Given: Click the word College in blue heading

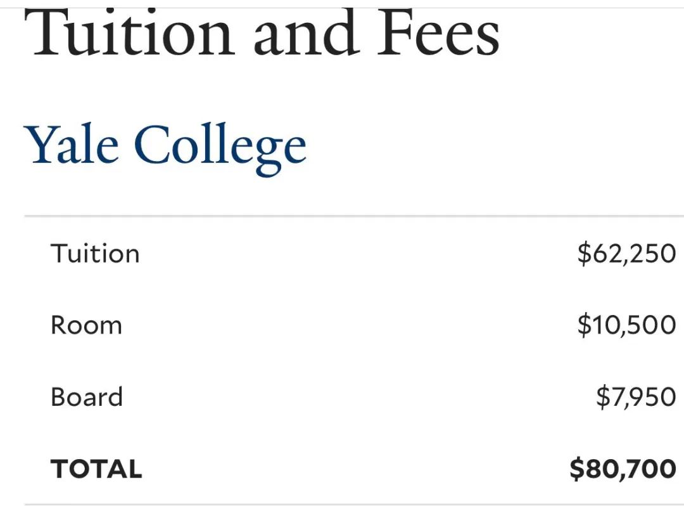Looking at the screenshot, I should tap(220, 149).
